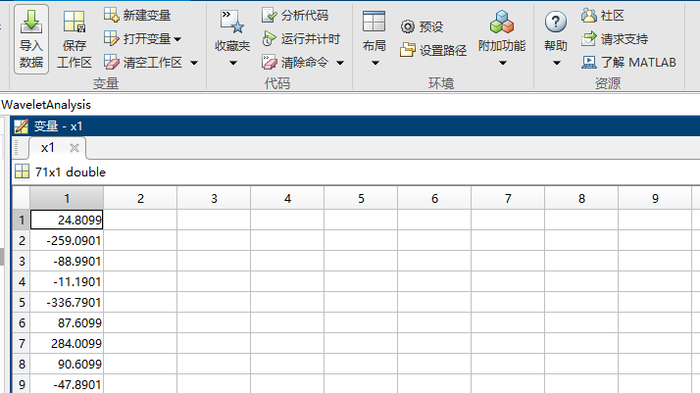Open the Favorites dropdown
700x393 pixels.
click(x=232, y=64)
